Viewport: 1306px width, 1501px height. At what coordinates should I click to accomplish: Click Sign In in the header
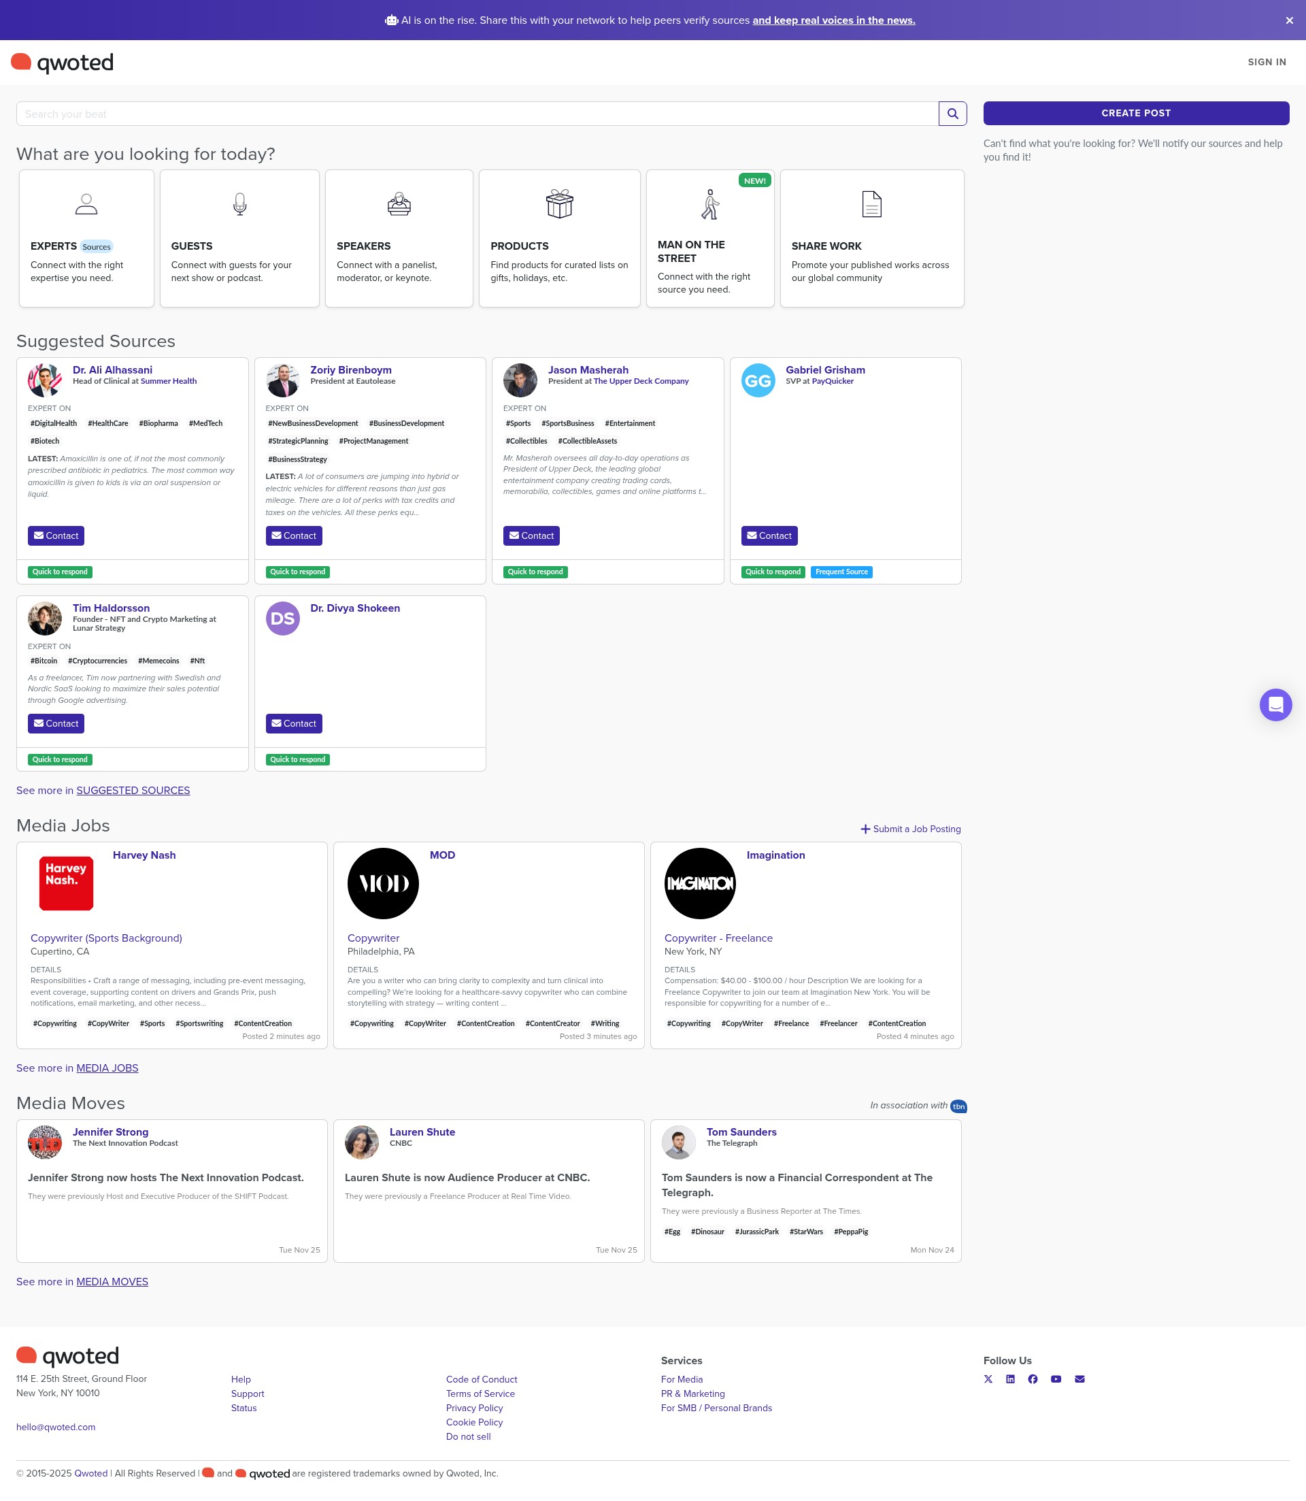click(x=1267, y=62)
